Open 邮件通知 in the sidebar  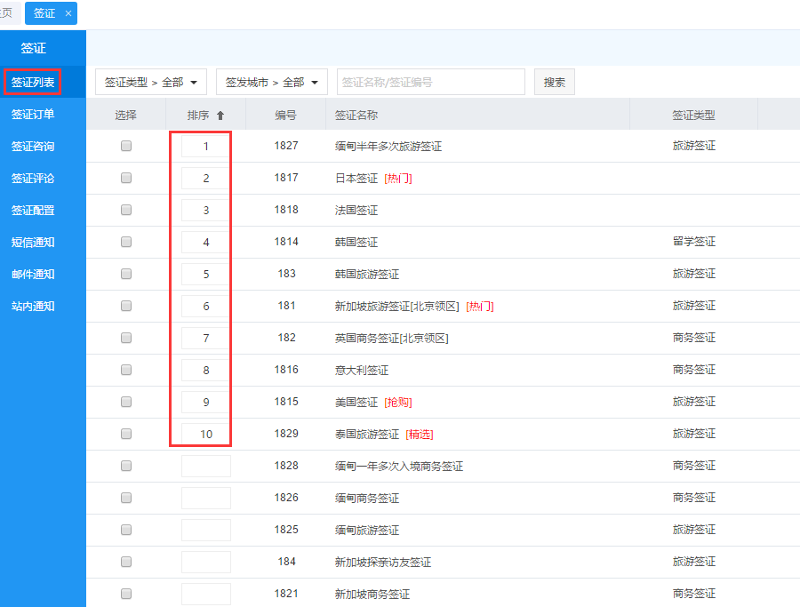click(33, 275)
